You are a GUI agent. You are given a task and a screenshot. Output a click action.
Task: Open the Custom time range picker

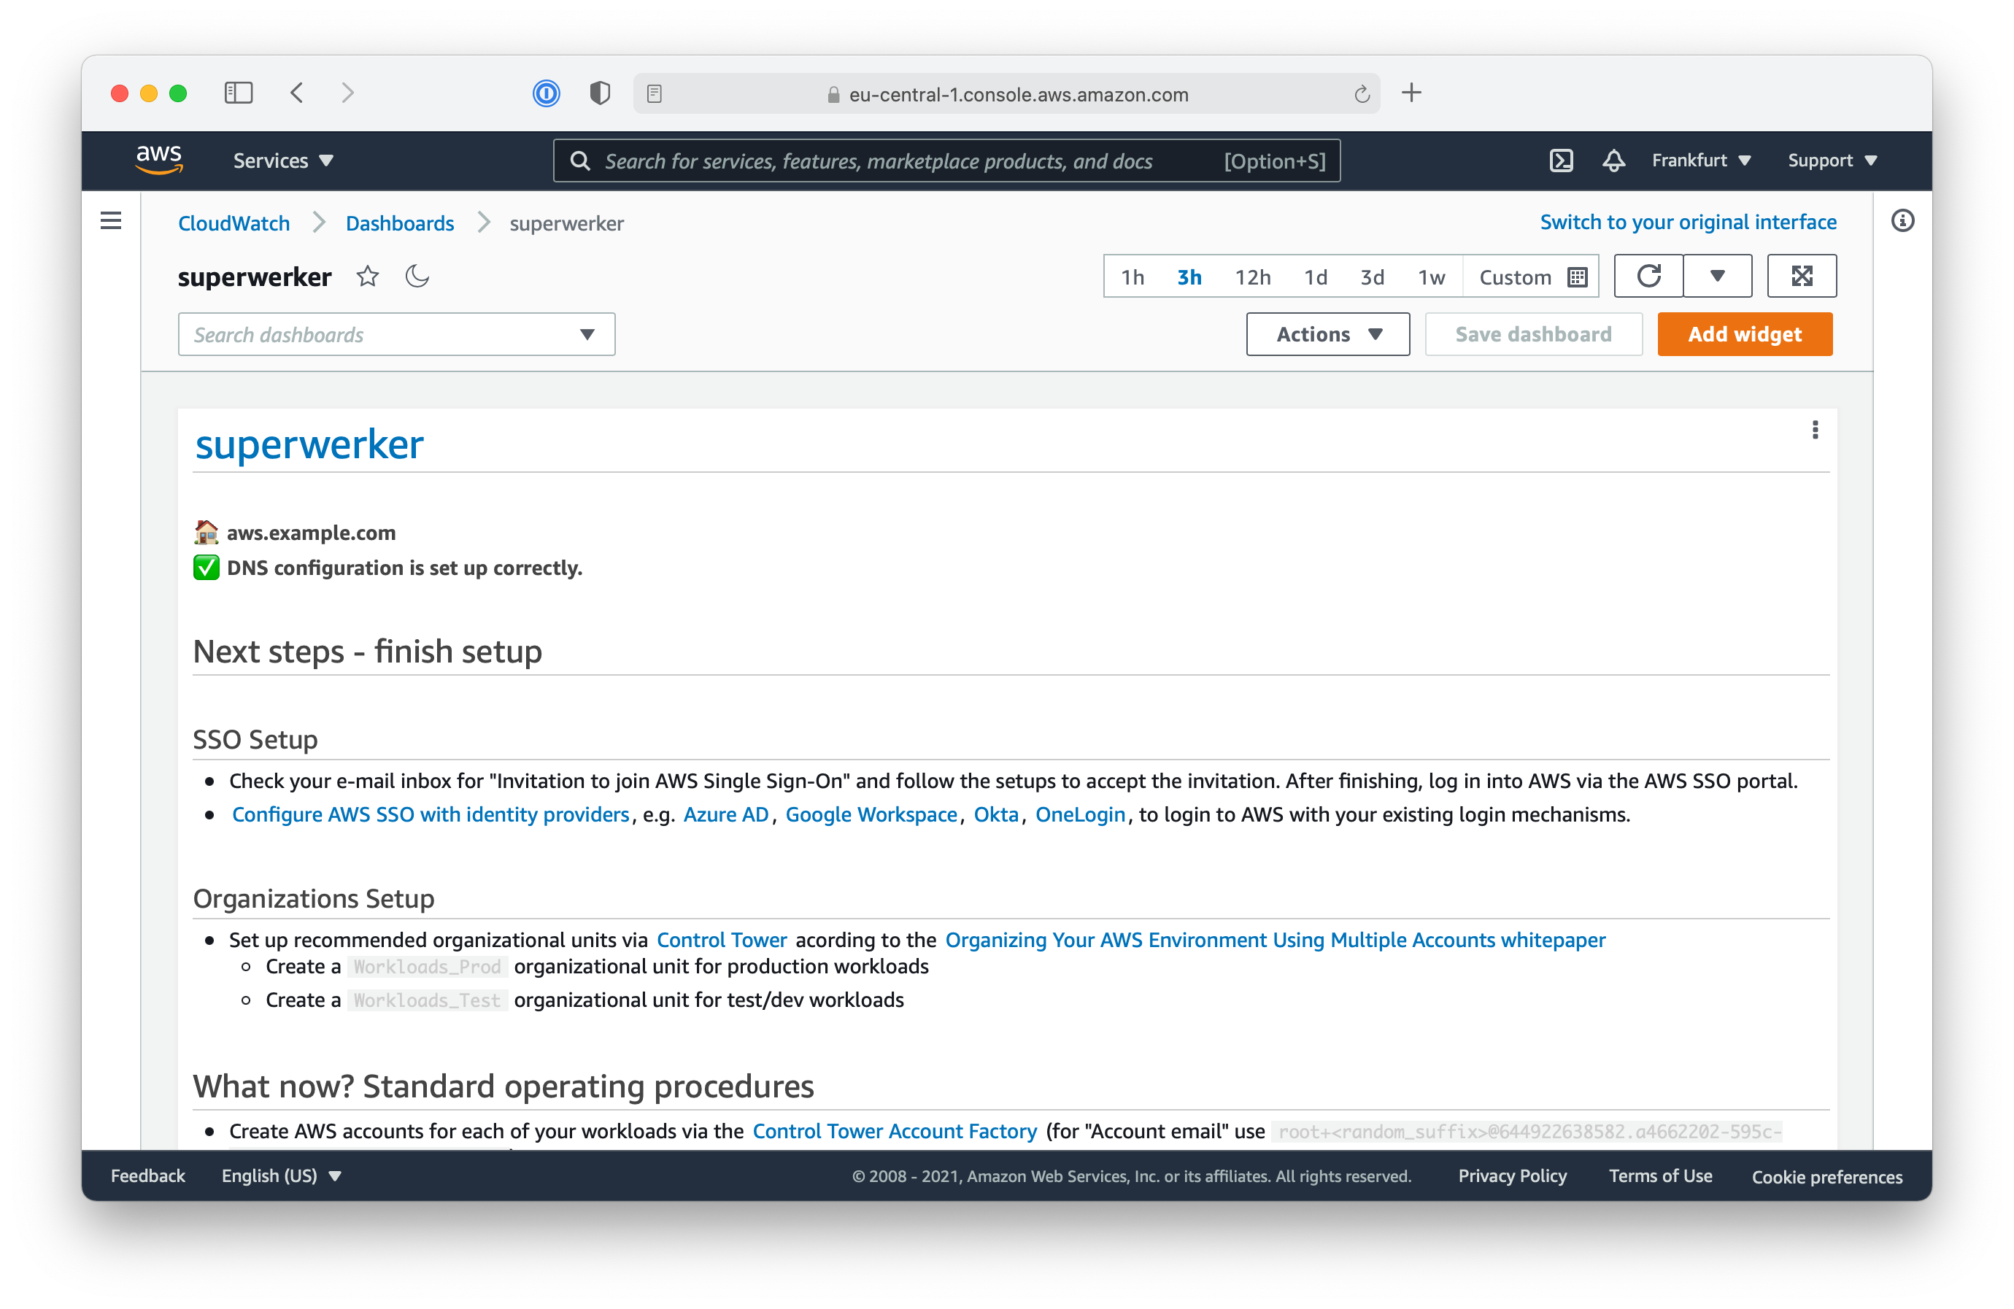tap(1532, 277)
